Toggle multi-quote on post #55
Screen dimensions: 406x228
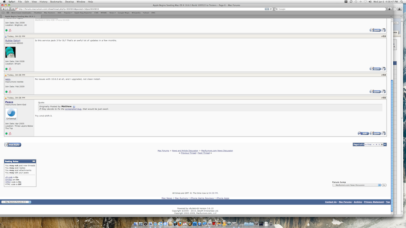(383, 133)
